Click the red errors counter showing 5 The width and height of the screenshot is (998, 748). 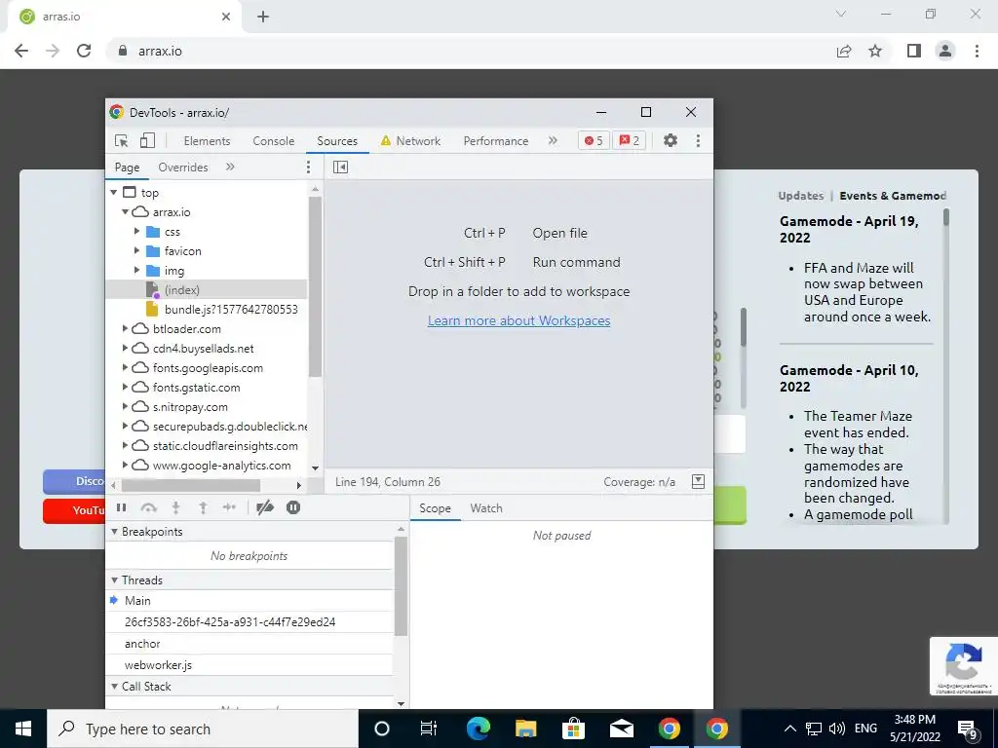tap(594, 140)
